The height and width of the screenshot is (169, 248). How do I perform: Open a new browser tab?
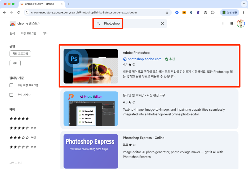click(x=69, y=4)
